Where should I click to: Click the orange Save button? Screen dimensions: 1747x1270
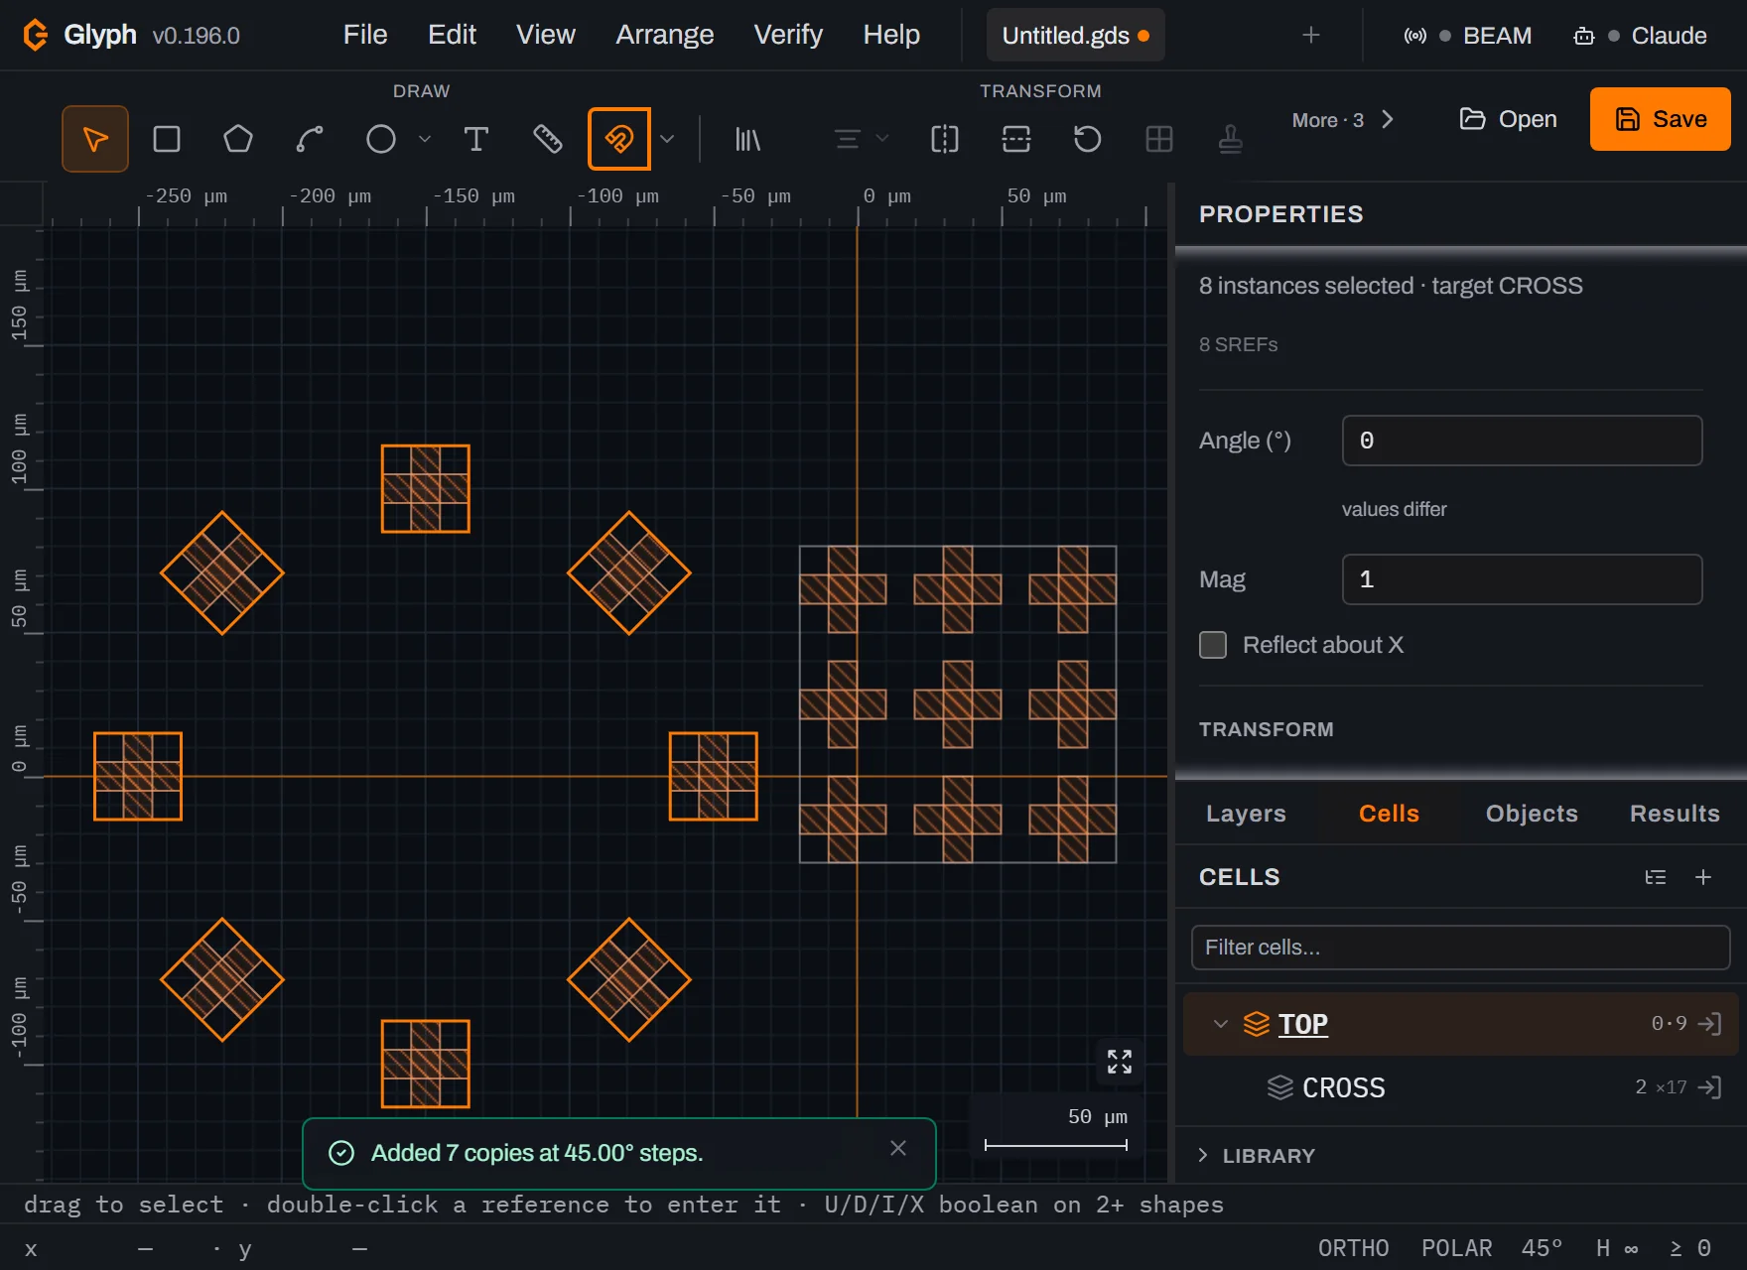coord(1661,119)
